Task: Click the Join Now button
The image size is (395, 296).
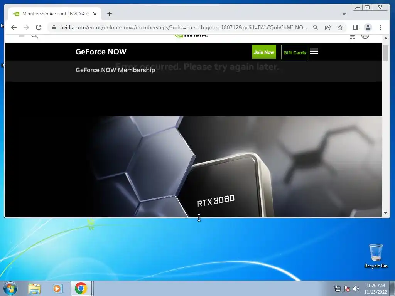Action: (x=264, y=52)
